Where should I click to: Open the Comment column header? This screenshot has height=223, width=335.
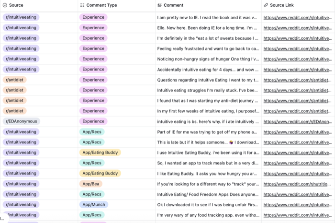click(208, 5)
